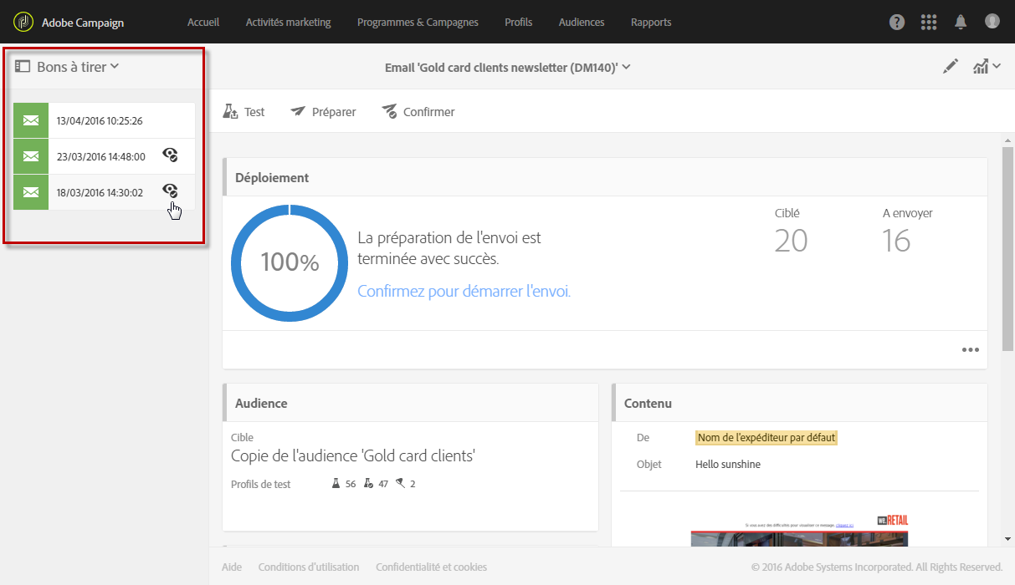Image resolution: width=1015 pixels, height=585 pixels.
Task: Open the Profils menu
Action: 519,23
